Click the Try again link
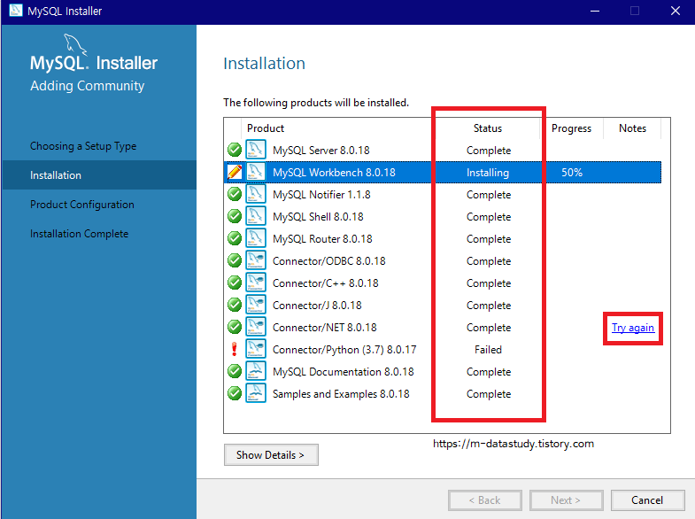 pyautogui.click(x=633, y=328)
